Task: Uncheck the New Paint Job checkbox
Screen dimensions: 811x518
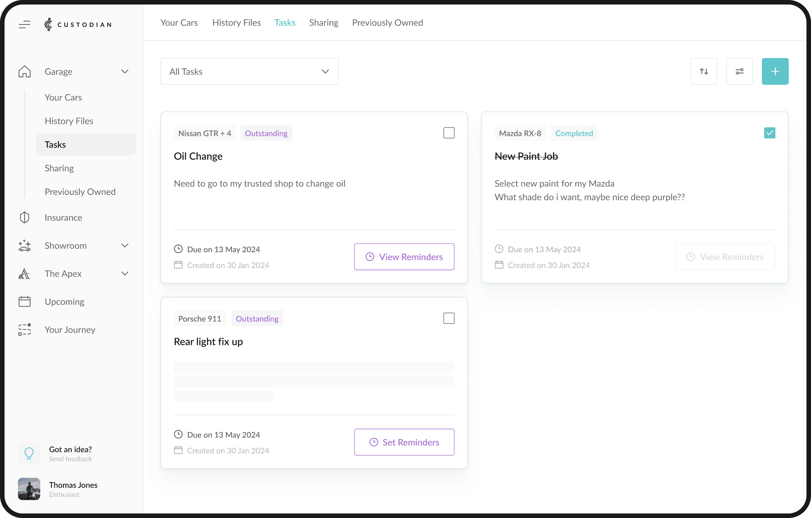Action: pyautogui.click(x=769, y=133)
